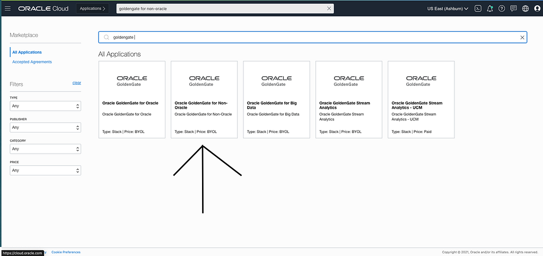543x256 pixels.
Task: Clear the marketplace goldengate search field
Action: point(522,37)
